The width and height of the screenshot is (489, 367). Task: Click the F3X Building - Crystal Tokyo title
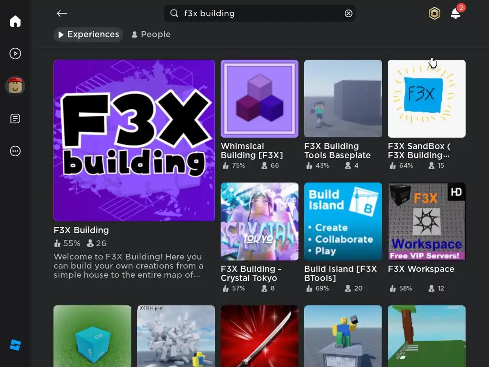tap(251, 273)
